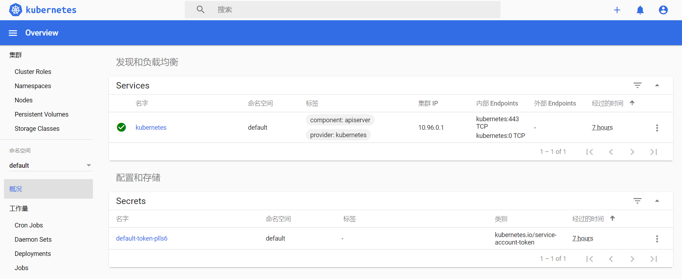Click kubernetes.io/service-account-token type text
Screen dimensions: 682x279
(525, 238)
